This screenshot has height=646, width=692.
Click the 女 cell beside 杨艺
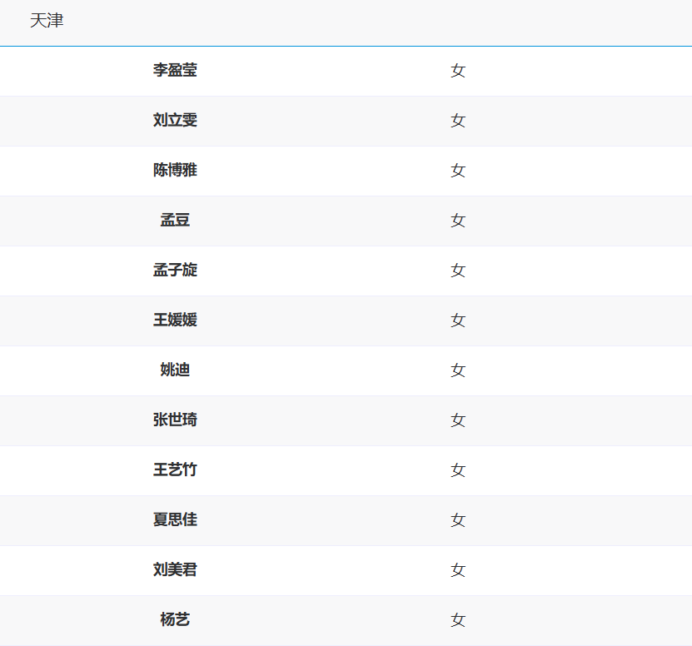click(x=457, y=619)
